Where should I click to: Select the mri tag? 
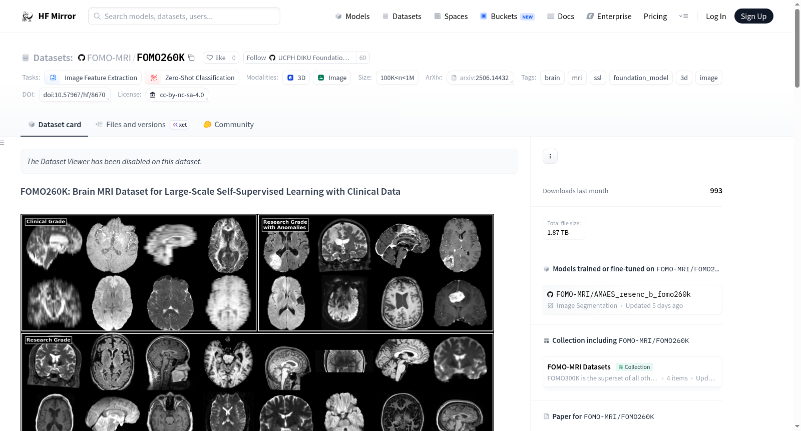click(x=577, y=78)
